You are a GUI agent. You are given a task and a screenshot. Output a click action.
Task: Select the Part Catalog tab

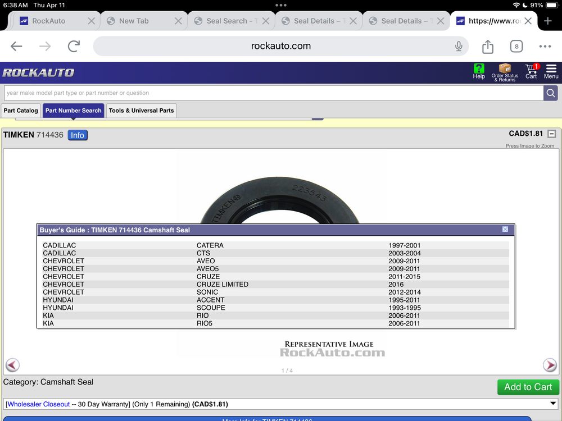point(21,111)
